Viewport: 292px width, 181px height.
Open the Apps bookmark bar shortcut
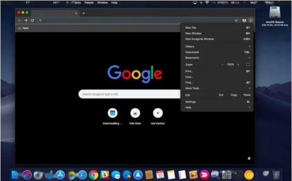pos(23,28)
